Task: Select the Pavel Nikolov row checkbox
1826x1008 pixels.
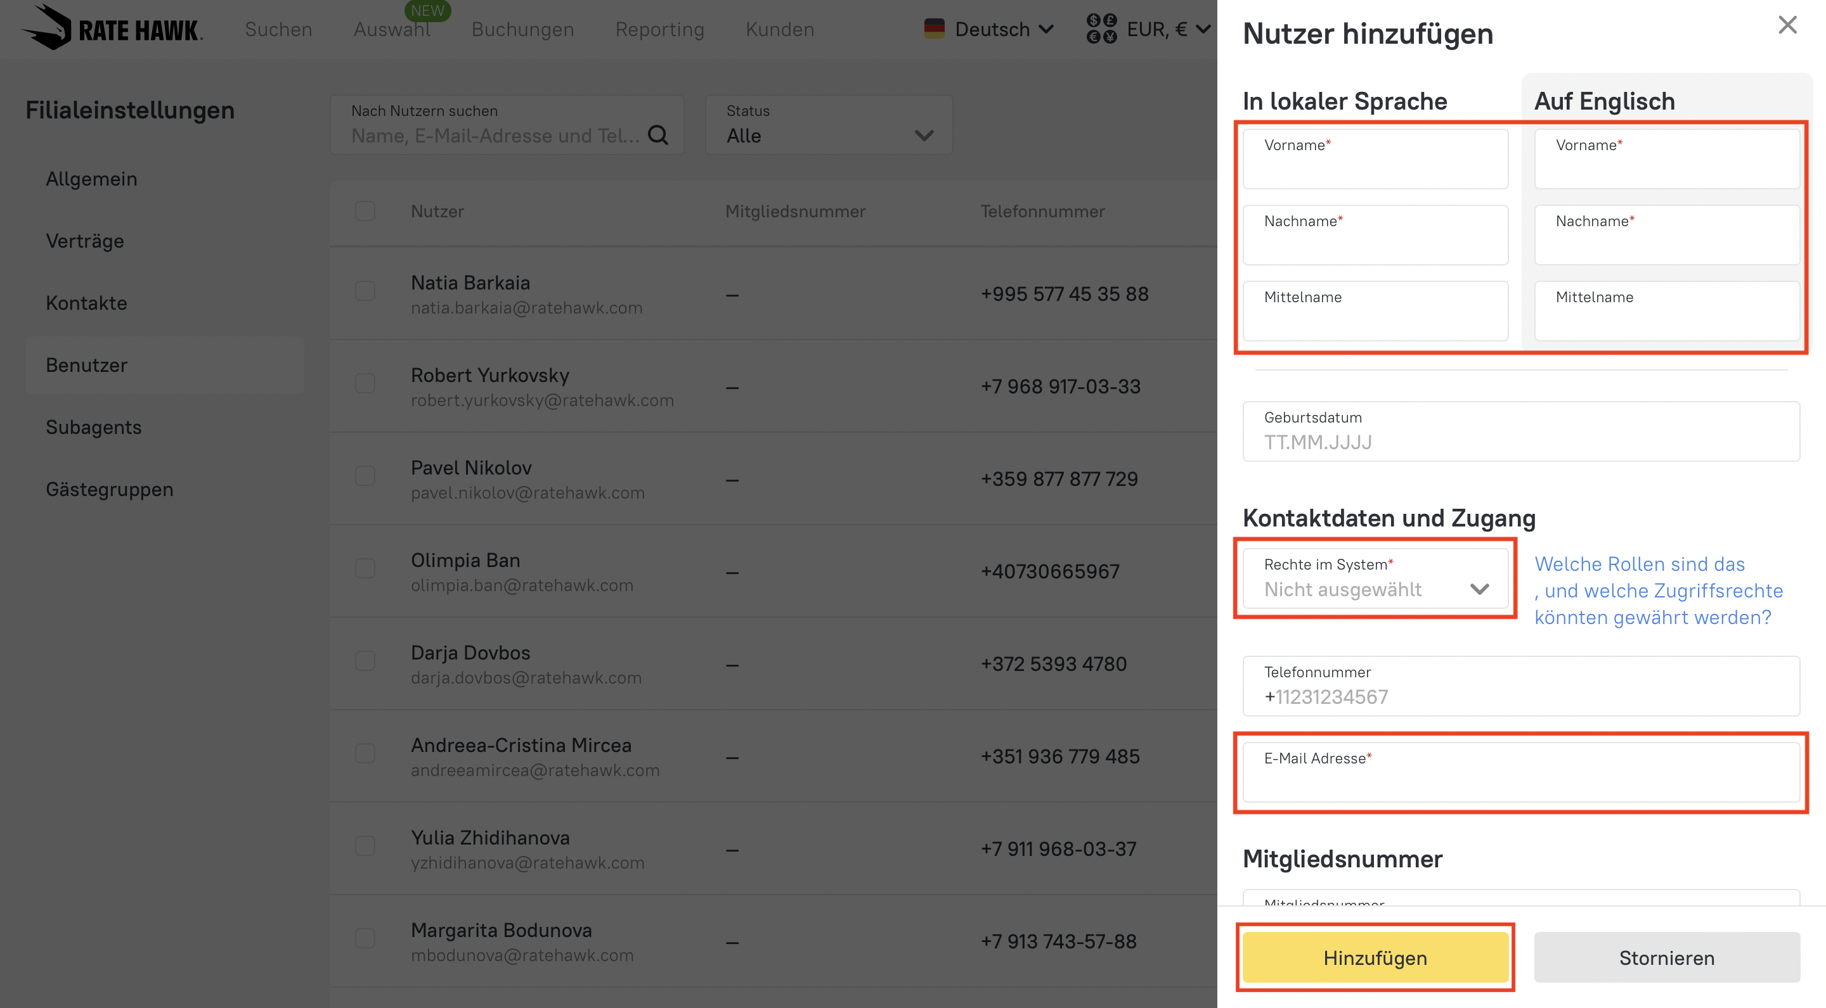Action: [x=365, y=475]
